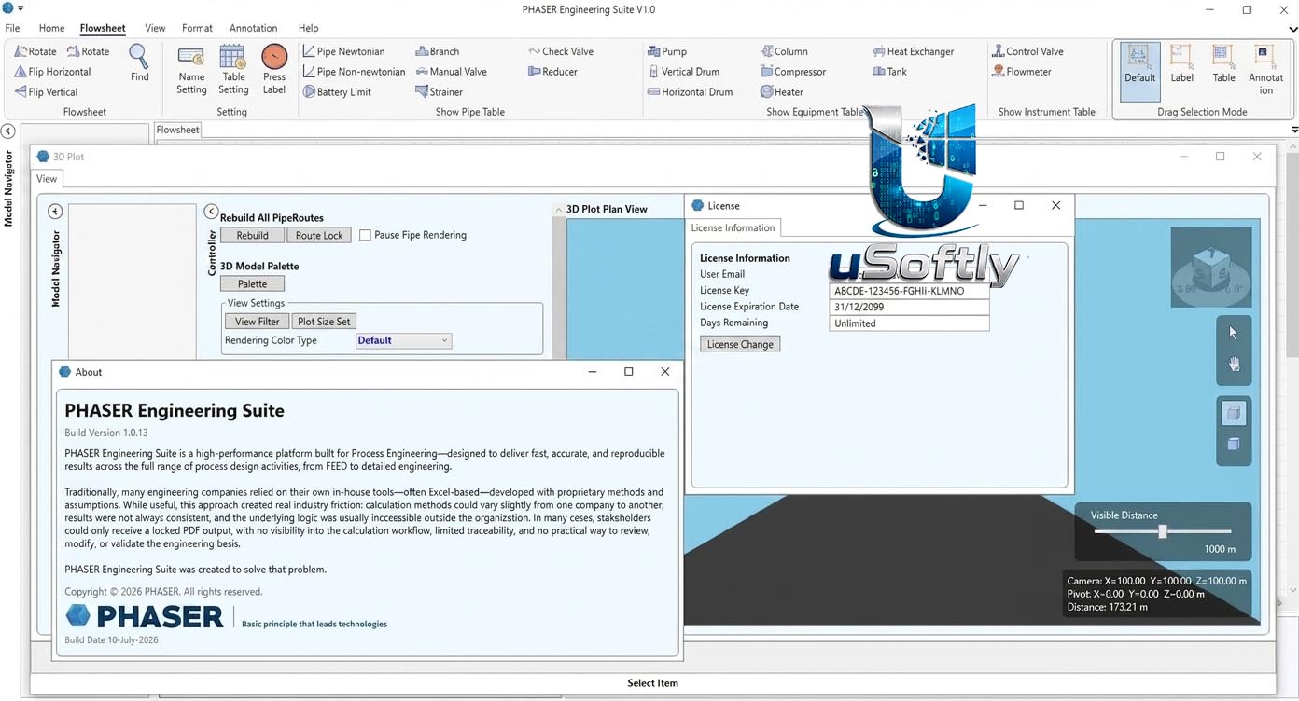
Task: Show the Tank table
Action: (x=889, y=72)
